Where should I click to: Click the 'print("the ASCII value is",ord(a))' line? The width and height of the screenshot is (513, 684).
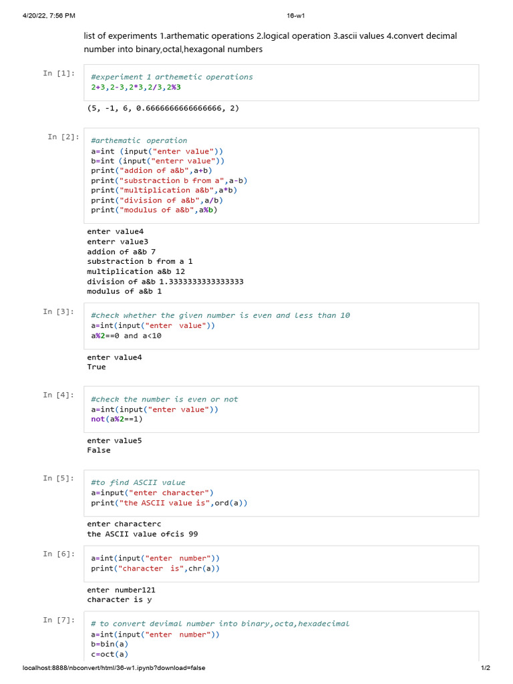[x=169, y=503]
